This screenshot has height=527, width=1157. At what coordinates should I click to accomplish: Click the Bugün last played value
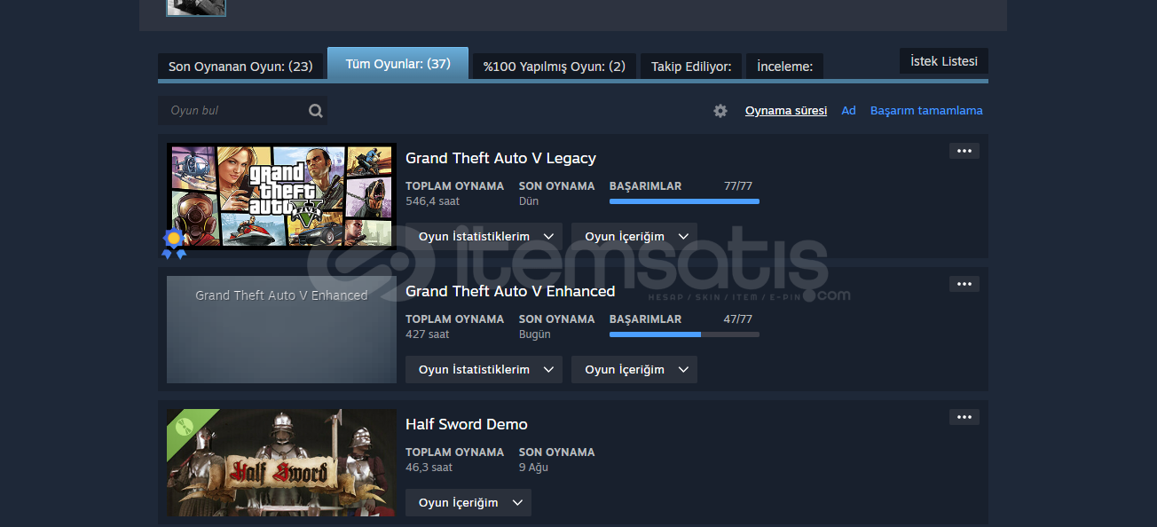tap(535, 334)
